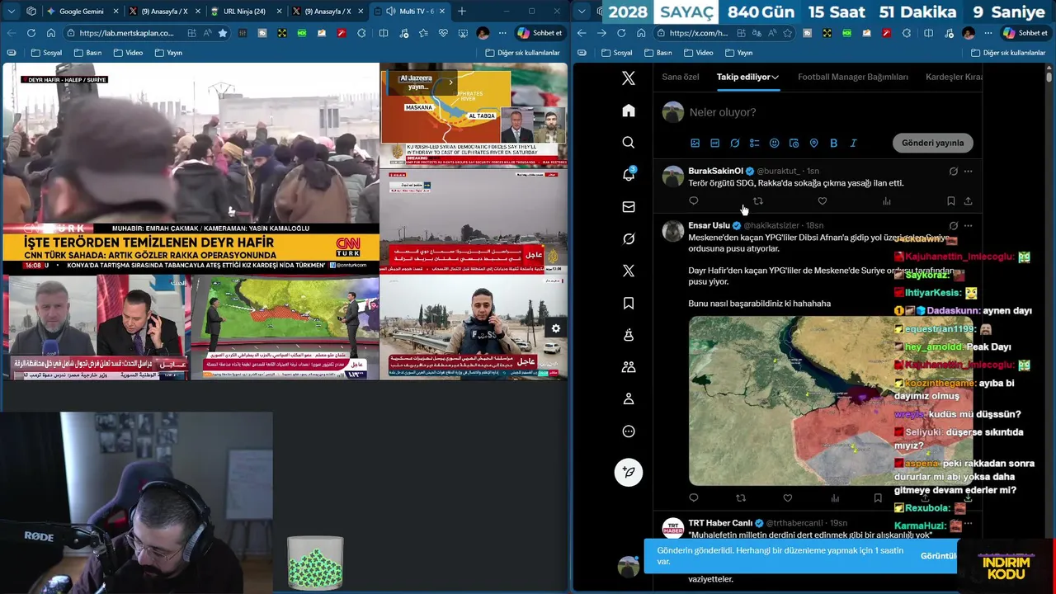Click Gönderi yayınla button

932,143
